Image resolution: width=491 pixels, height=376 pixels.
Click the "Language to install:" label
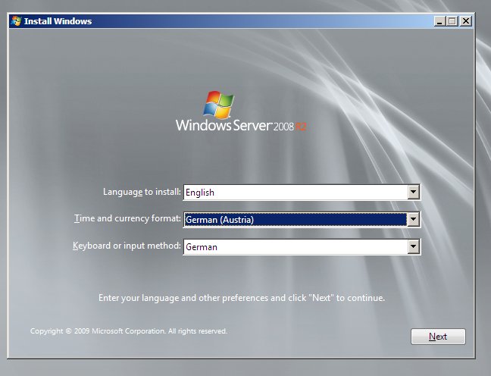coord(142,192)
